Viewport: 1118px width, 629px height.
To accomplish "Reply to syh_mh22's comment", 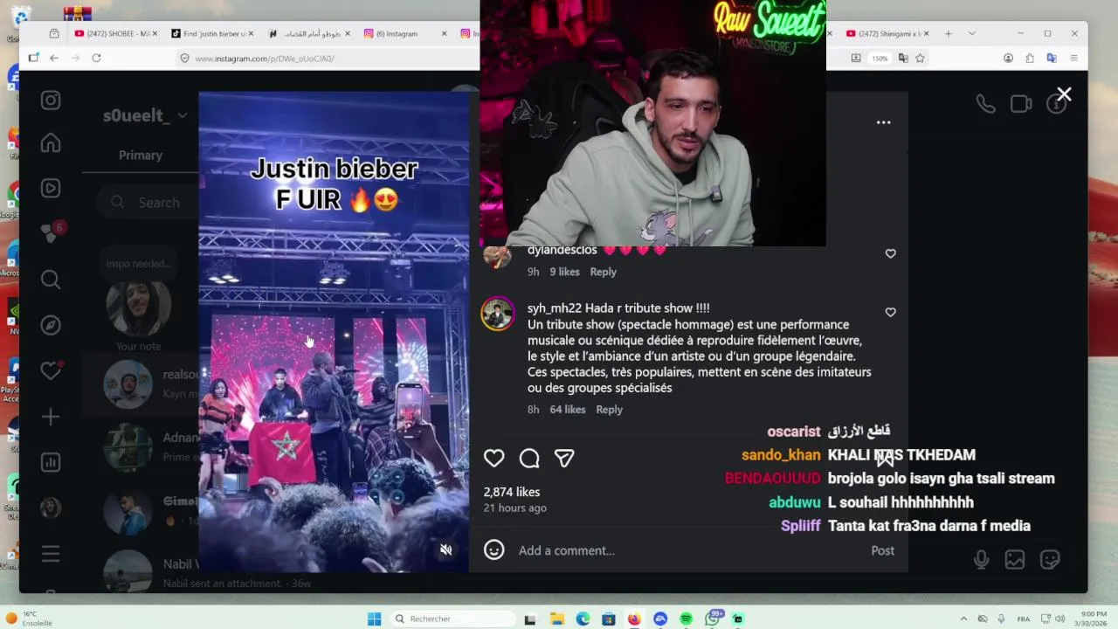I will pos(609,410).
